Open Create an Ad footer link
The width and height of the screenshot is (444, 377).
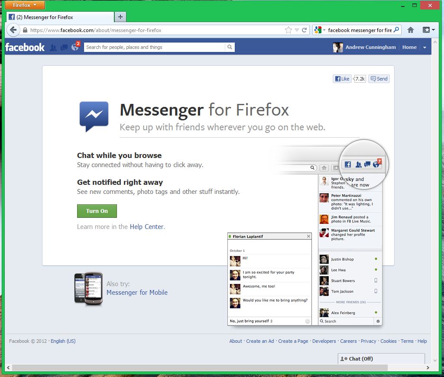pyautogui.click(x=260, y=341)
